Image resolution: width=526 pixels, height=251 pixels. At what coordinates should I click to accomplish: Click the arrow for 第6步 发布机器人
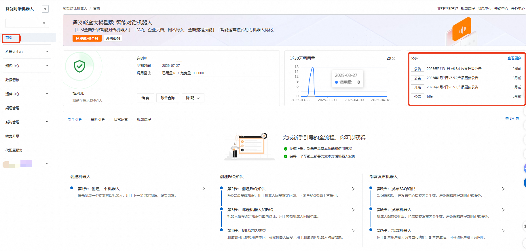[x=503, y=210]
